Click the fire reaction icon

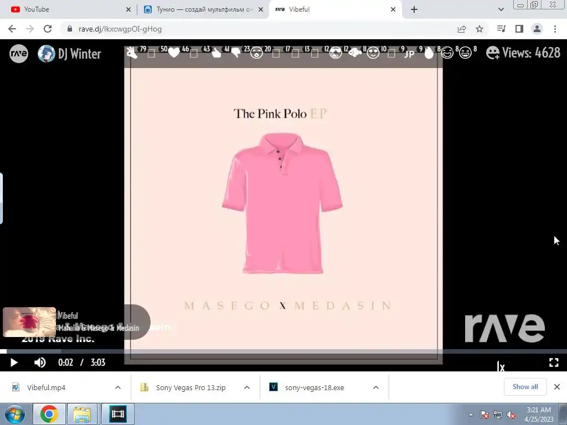pyautogui.click(x=429, y=53)
